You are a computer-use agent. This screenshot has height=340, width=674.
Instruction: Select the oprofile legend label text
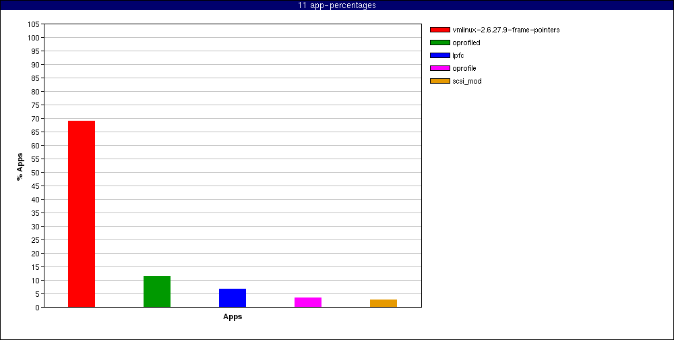tap(464, 68)
